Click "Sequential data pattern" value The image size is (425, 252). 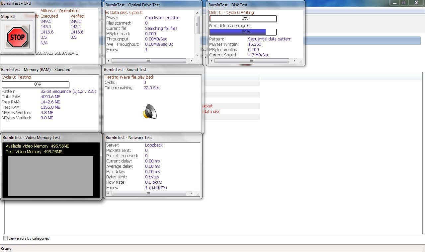[x=270, y=39]
